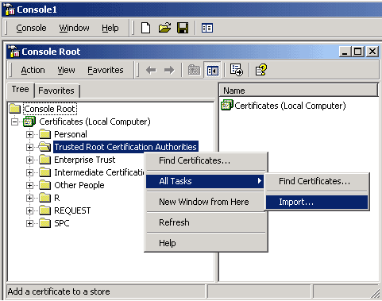Close the Console Root child window
The image size is (382, 301).
[x=372, y=52]
